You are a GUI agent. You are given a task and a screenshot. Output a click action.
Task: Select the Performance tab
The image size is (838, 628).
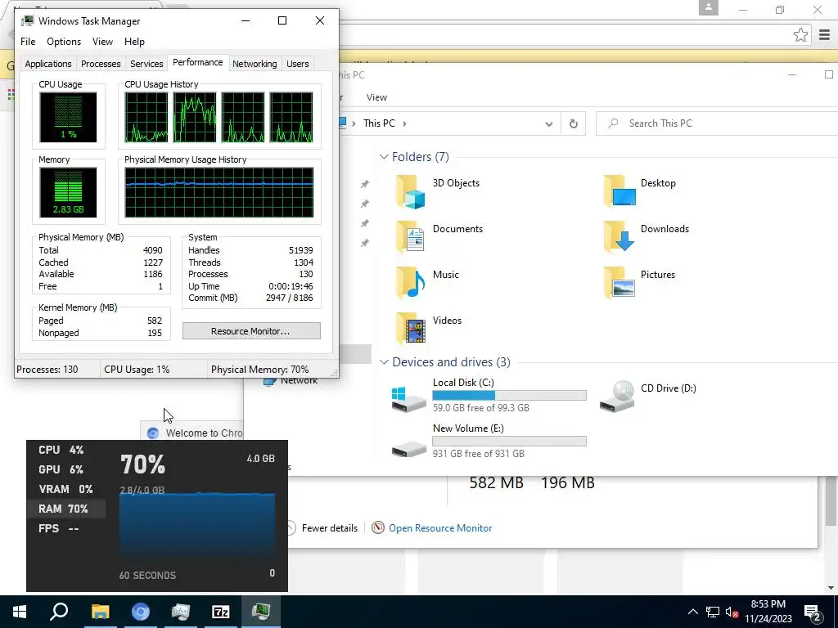198,62
